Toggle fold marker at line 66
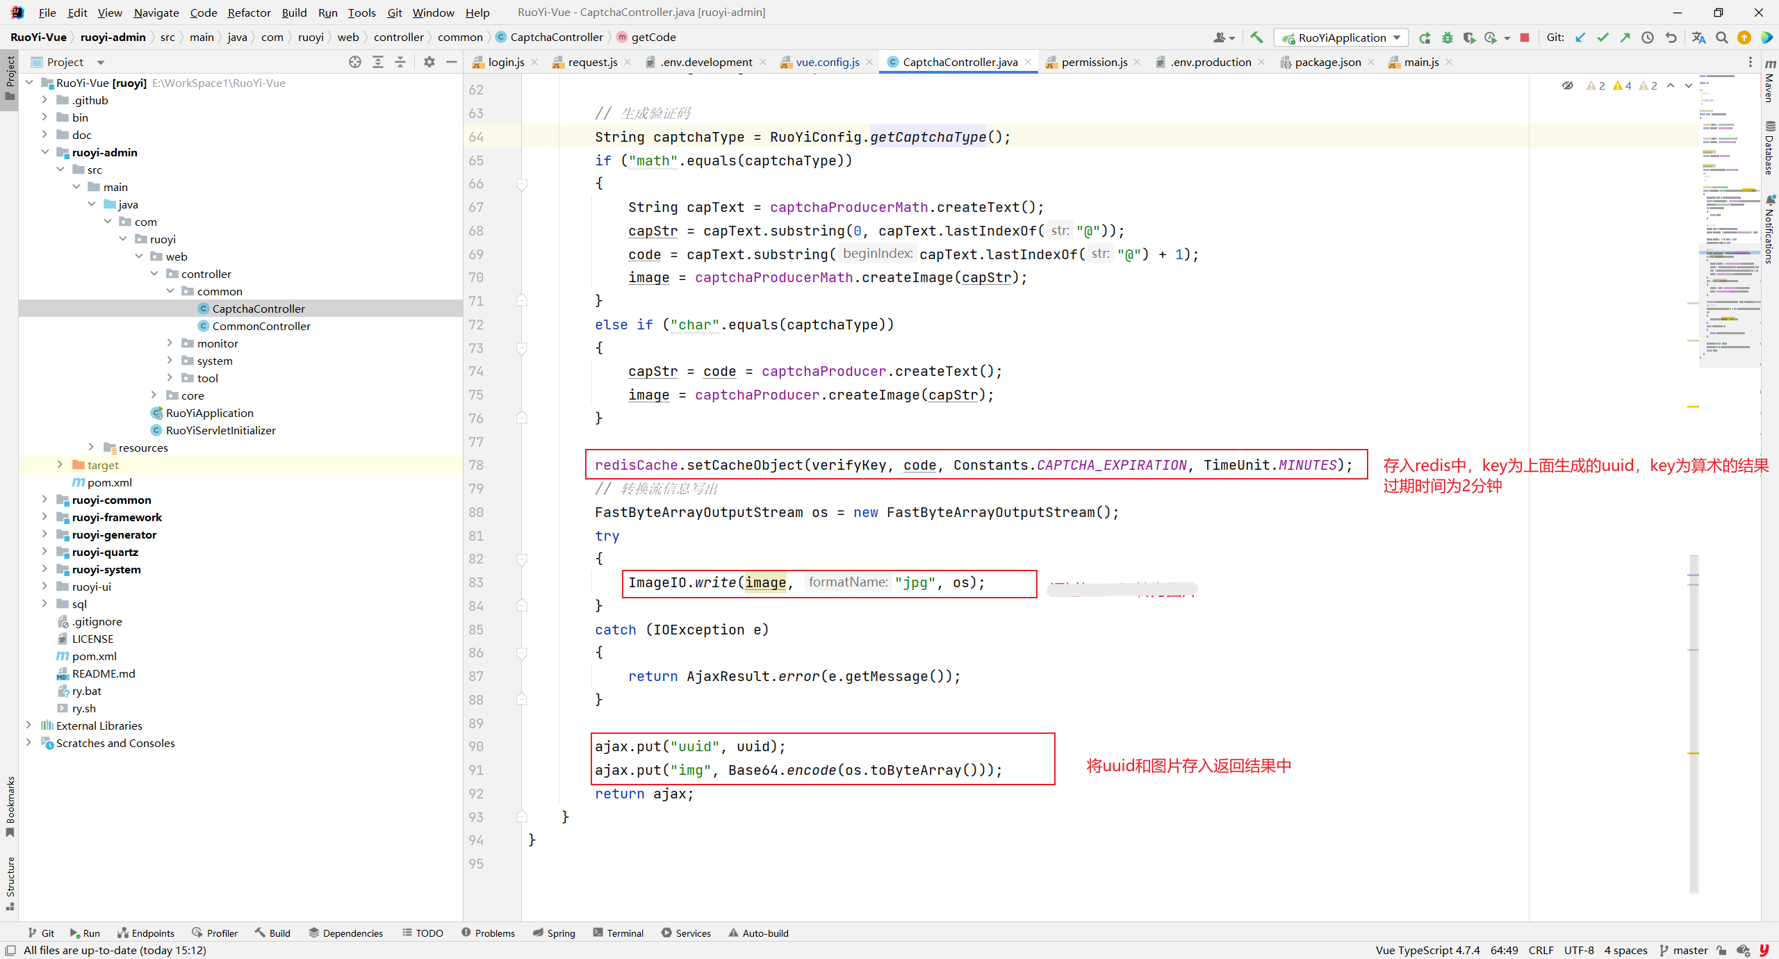The width and height of the screenshot is (1779, 959). click(522, 183)
